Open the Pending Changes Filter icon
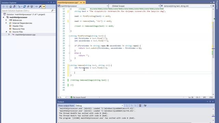Screen dimensions: 219x123 click(19, 6)
